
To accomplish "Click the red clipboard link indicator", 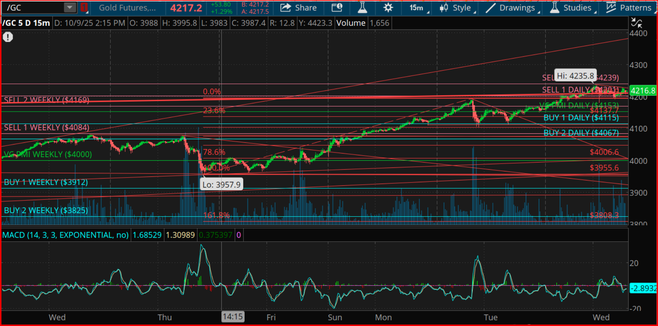I will coord(84,8).
